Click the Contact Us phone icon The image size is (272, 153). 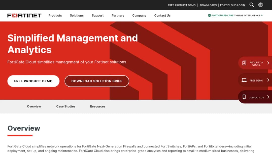(244, 97)
